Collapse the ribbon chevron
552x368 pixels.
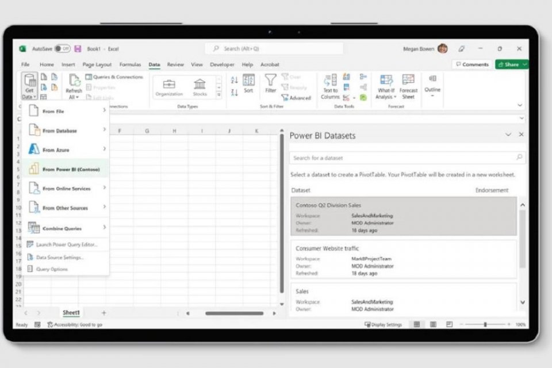520,105
